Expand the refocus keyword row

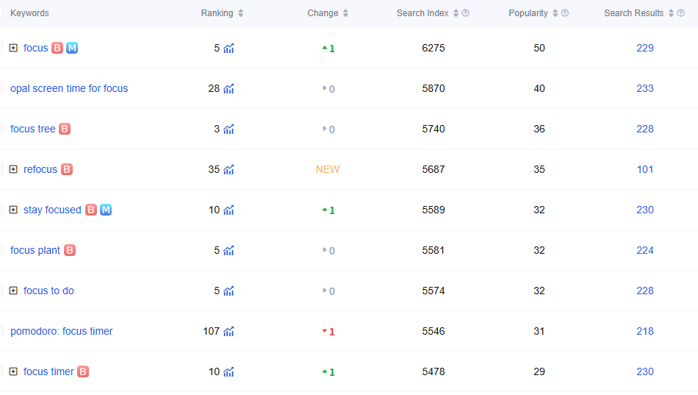pyautogui.click(x=13, y=169)
